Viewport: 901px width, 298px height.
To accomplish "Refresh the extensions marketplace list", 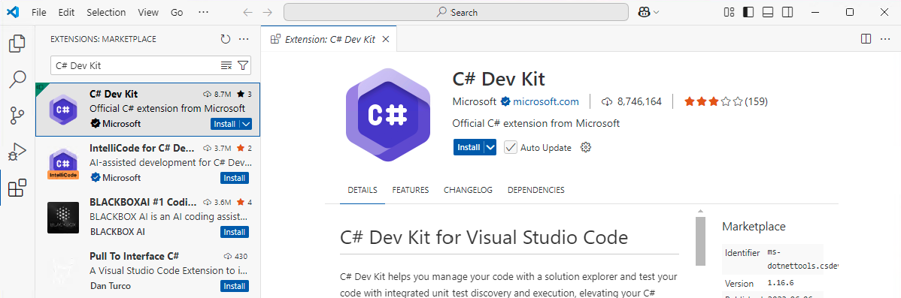I will pos(226,39).
